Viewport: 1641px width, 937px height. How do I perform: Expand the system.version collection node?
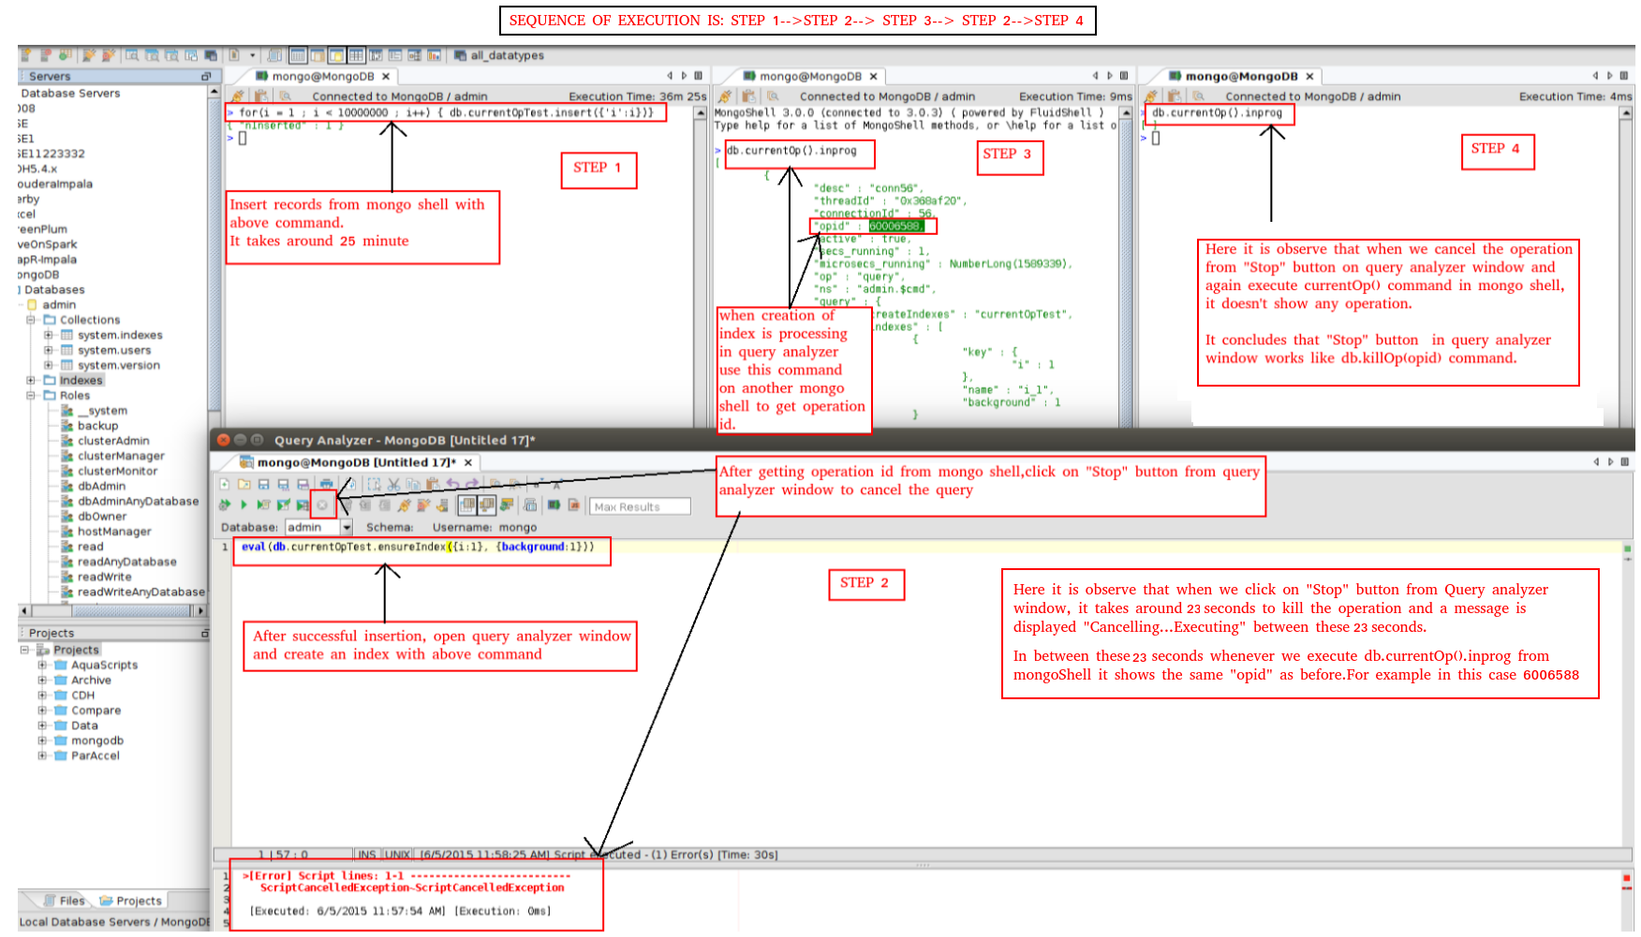[48, 365]
